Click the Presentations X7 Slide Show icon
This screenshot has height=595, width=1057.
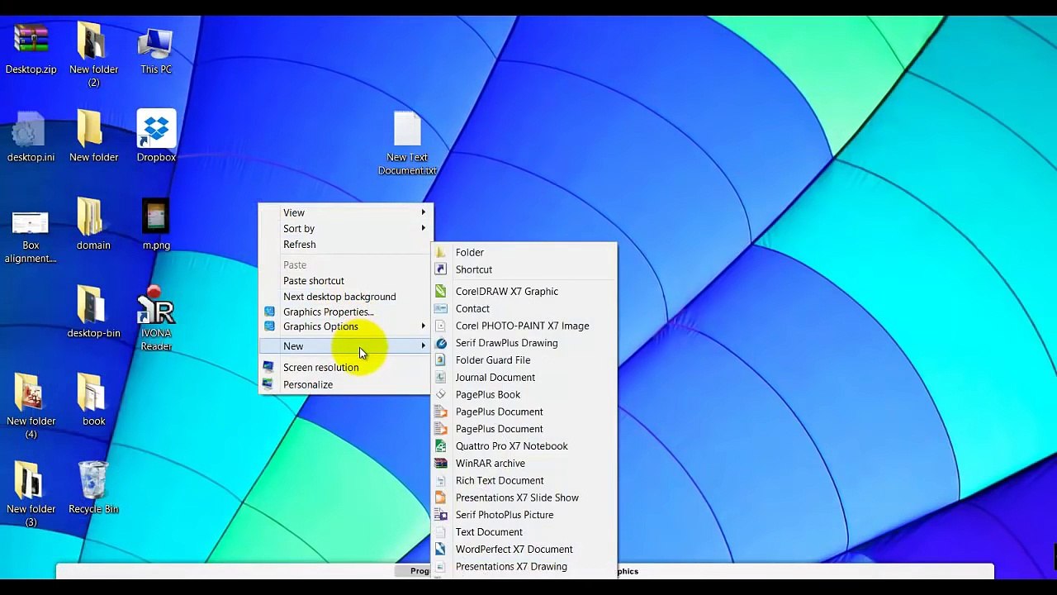pyautogui.click(x=441, y=497)
